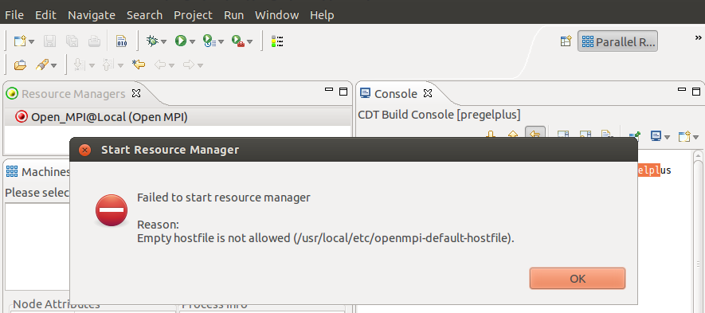The image size is (705, 313).
Task: Click the Last Edit Location arrow icon
Action: [x=139, y=65]
